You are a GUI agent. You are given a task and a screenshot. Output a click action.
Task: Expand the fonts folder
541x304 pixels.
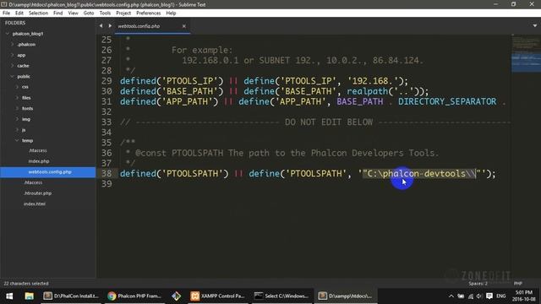[17, 109]
